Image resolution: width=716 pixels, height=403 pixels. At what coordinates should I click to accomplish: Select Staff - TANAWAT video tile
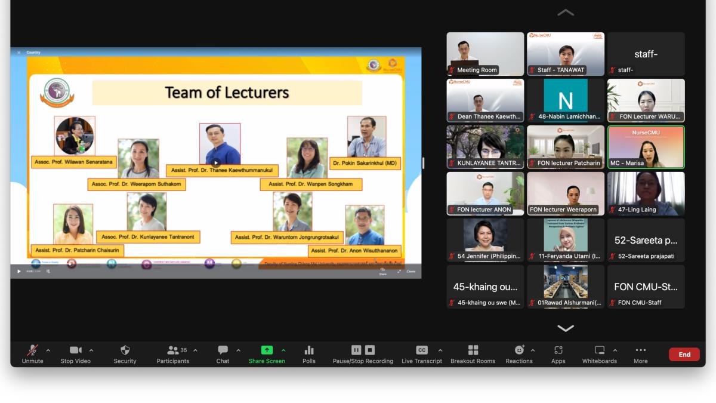coord(566,54)
